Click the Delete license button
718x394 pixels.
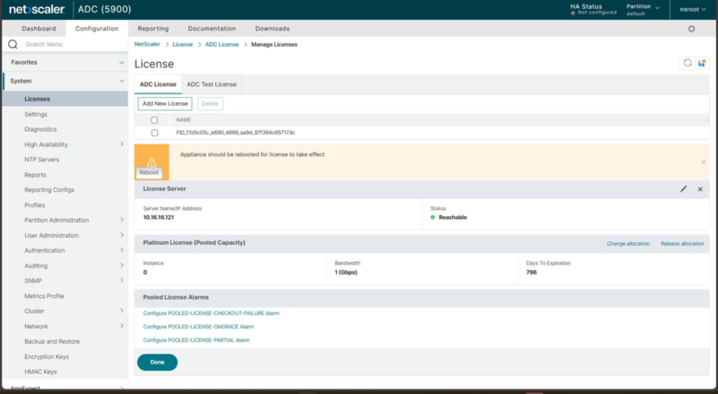pos(210,103)
